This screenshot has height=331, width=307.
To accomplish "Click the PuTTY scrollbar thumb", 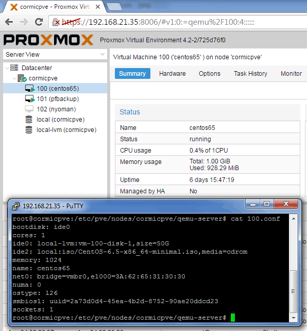I will click(293, 291).
